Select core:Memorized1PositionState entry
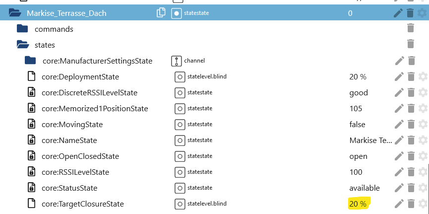429x214 pixels. [x=214, y=109]
